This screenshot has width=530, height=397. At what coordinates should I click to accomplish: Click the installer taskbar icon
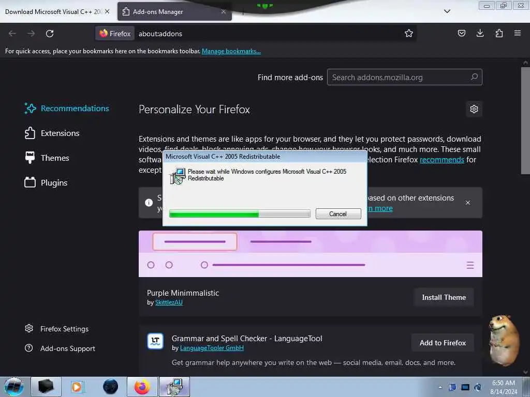coord(175,387)
